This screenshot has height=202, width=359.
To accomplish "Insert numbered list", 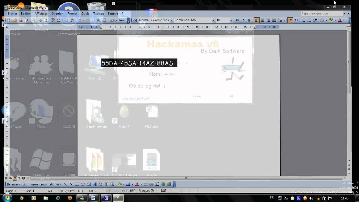I will (x=303, y=20).
